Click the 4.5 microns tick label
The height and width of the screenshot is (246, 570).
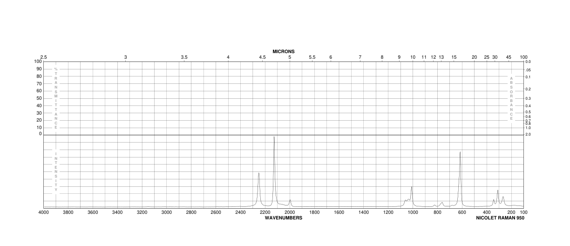(263, 57)
